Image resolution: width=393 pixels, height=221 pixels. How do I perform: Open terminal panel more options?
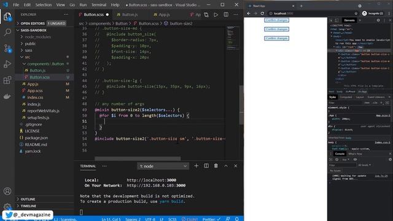point(104,166)
